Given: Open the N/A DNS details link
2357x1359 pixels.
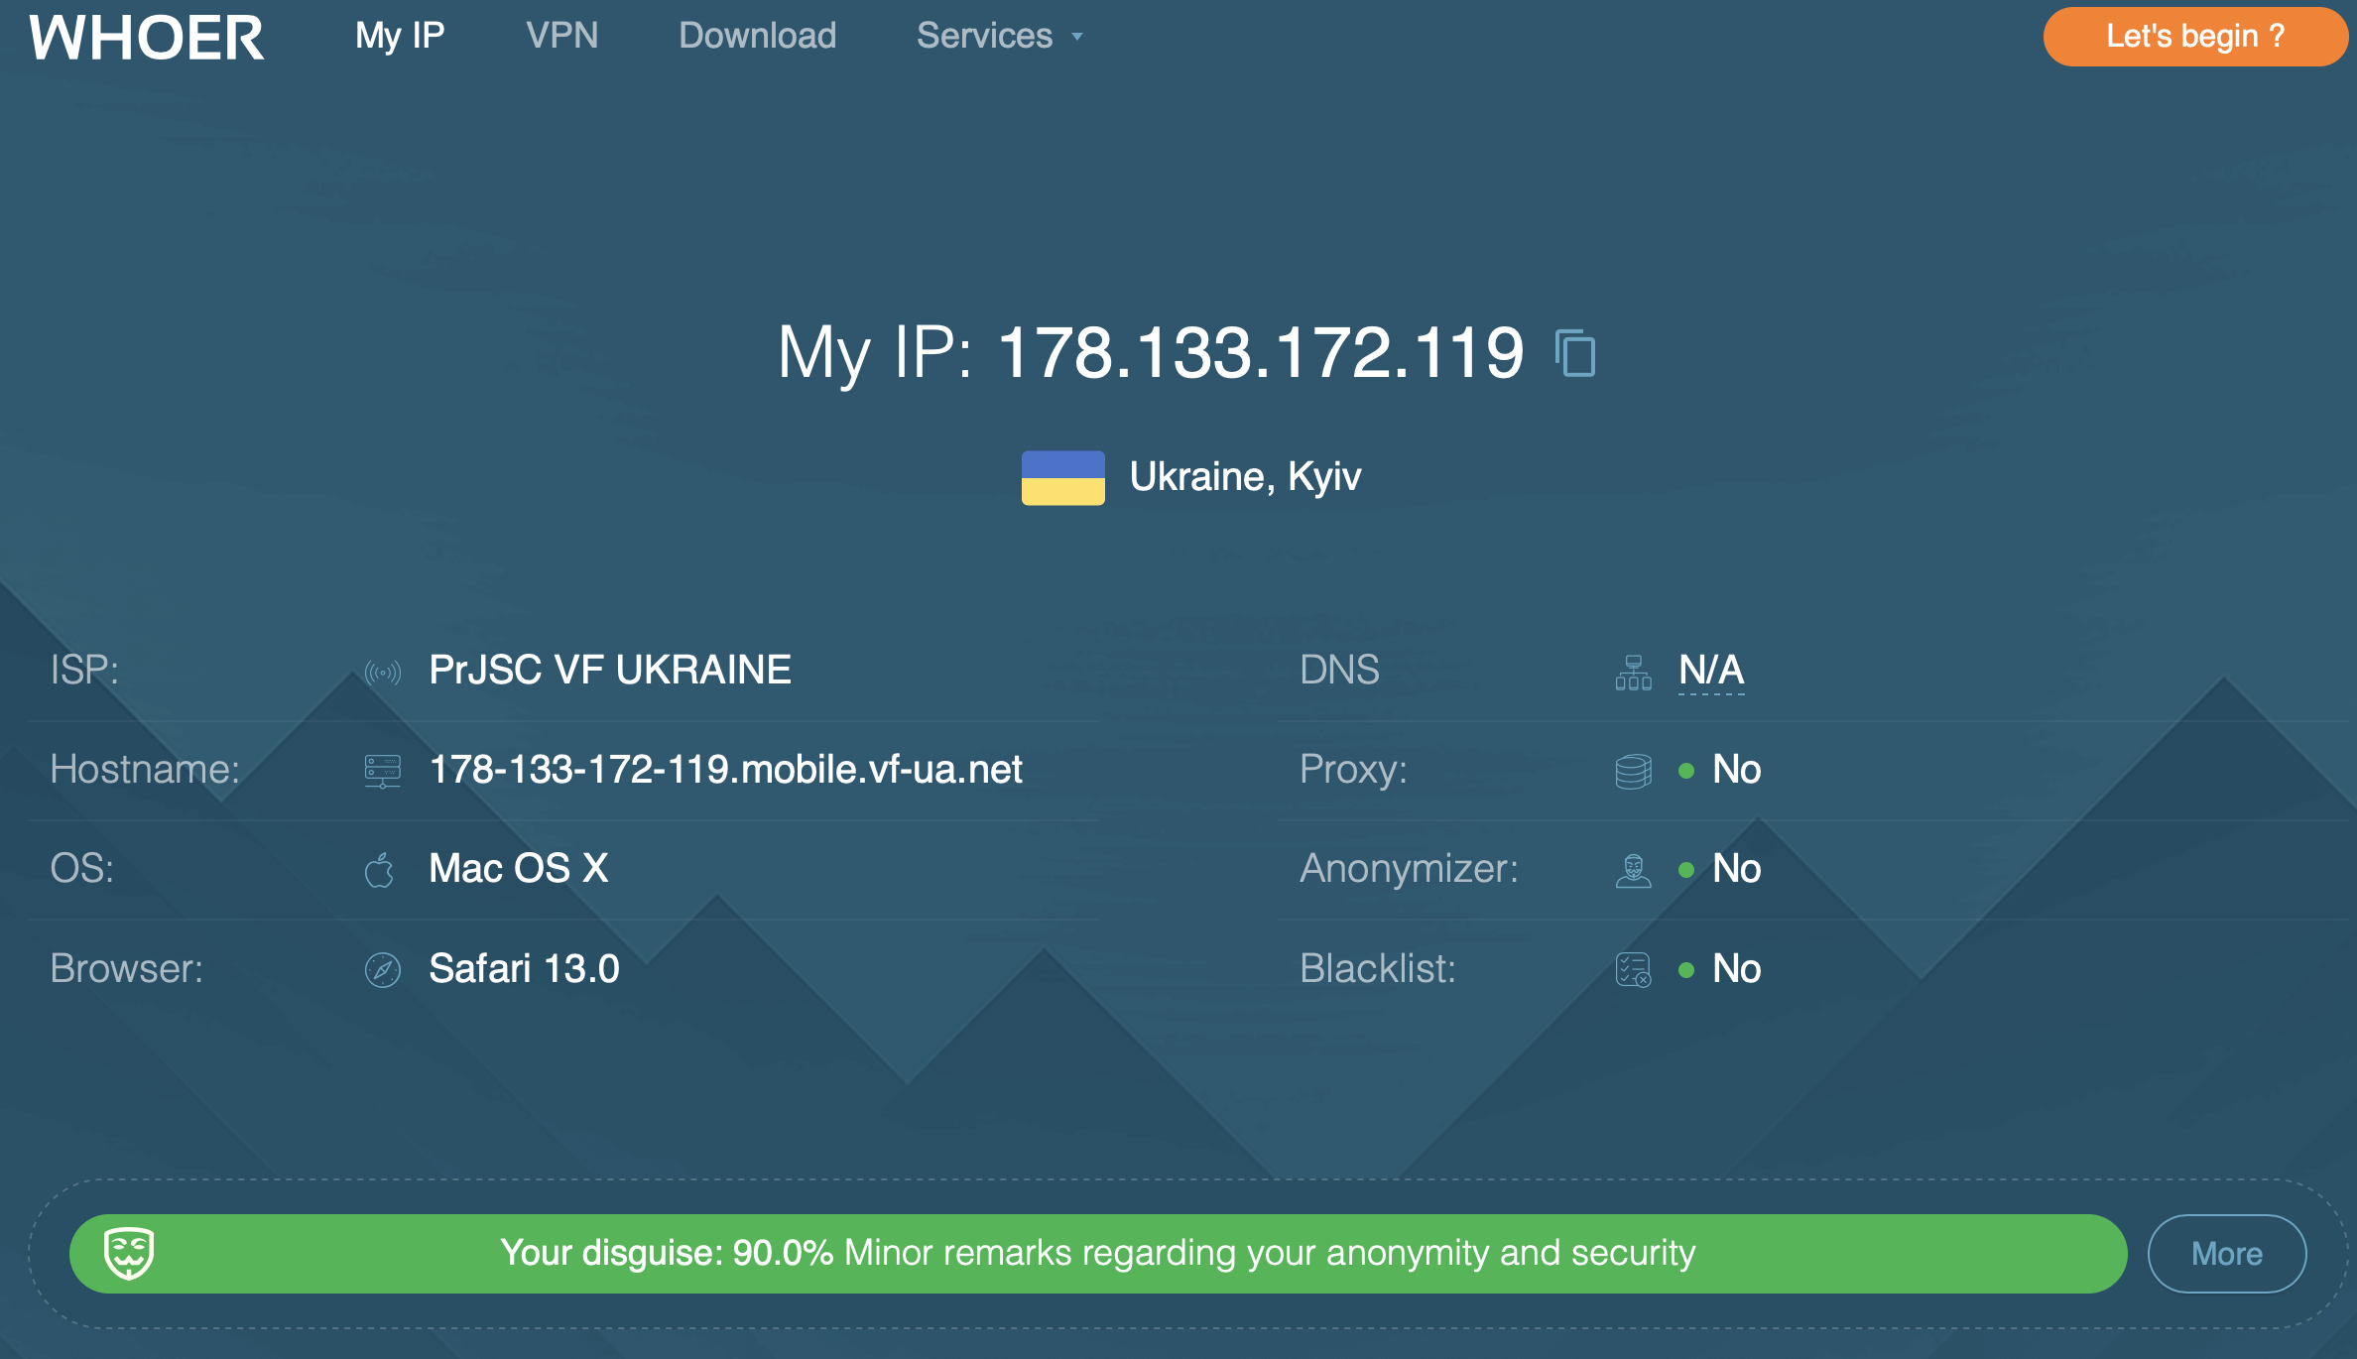Looking at the screenshot, I should [x=1711, y=671].
